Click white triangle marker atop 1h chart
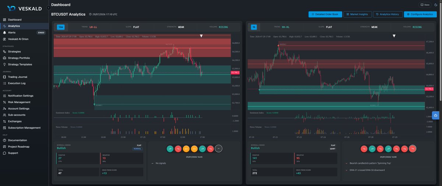Image resolution: width=442 pixels, height=186 pixels. (x=394, y=36)
